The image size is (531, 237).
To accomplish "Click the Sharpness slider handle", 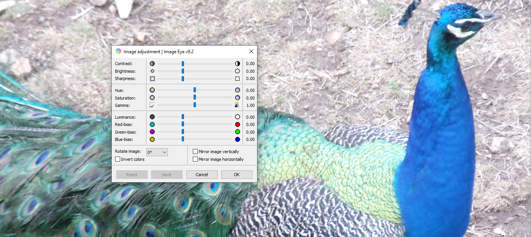I will click(183, 78).
